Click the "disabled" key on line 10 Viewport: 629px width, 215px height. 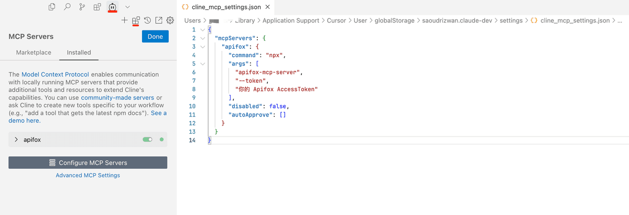246,106
